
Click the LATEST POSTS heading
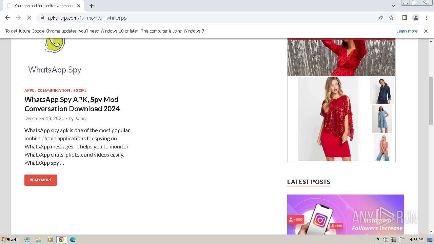(x=309, y=182)
